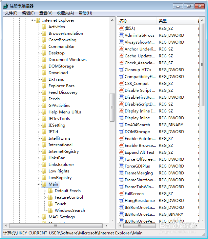Expand the FeatureControl subkey
Viewport: 208px width, 239px height.
pos(45,197)
